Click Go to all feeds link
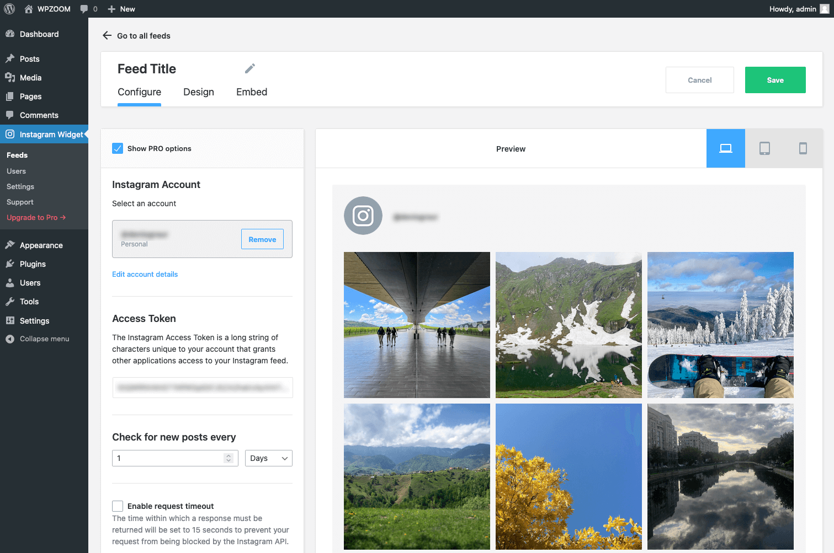This screenshot has height=553, width=834. (x=144, y=36)
